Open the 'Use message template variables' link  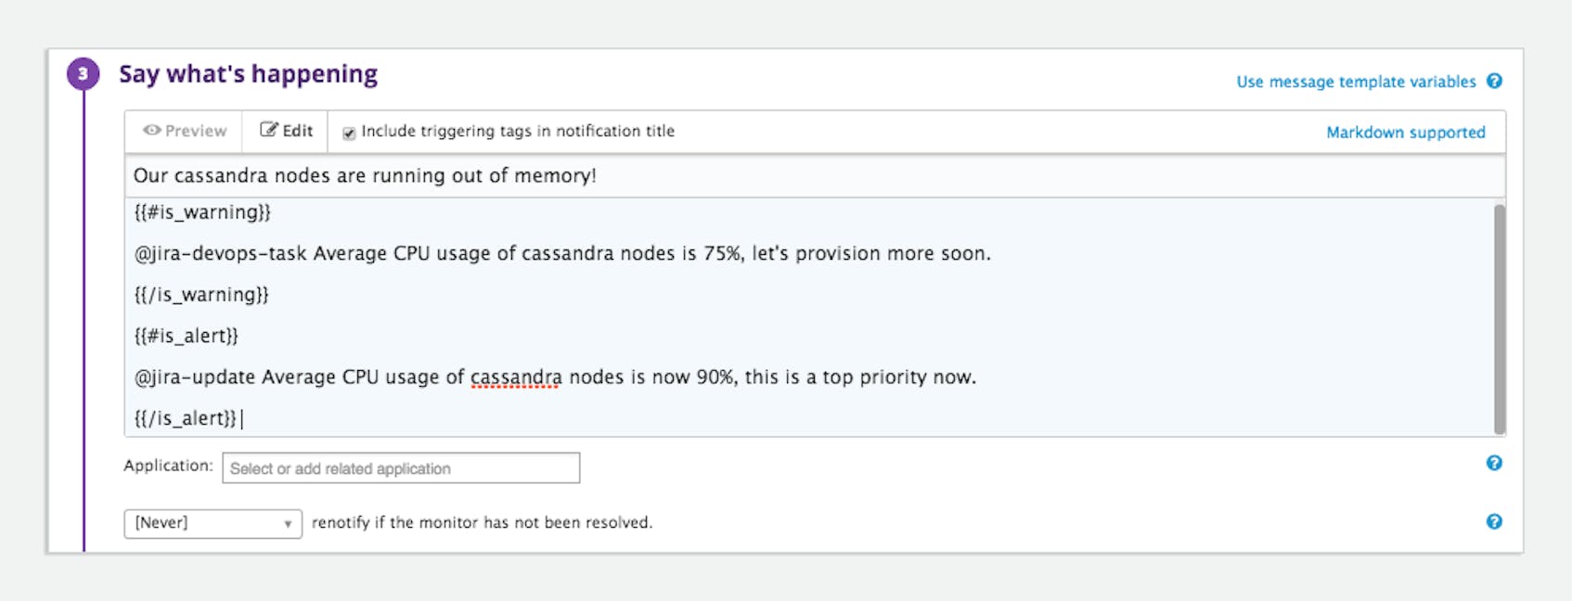1356,82
